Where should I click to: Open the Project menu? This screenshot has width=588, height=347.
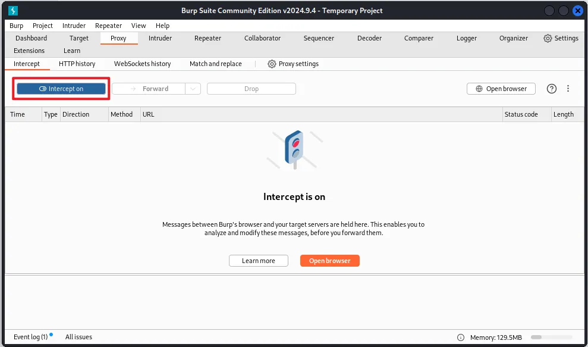click(43, 26)
